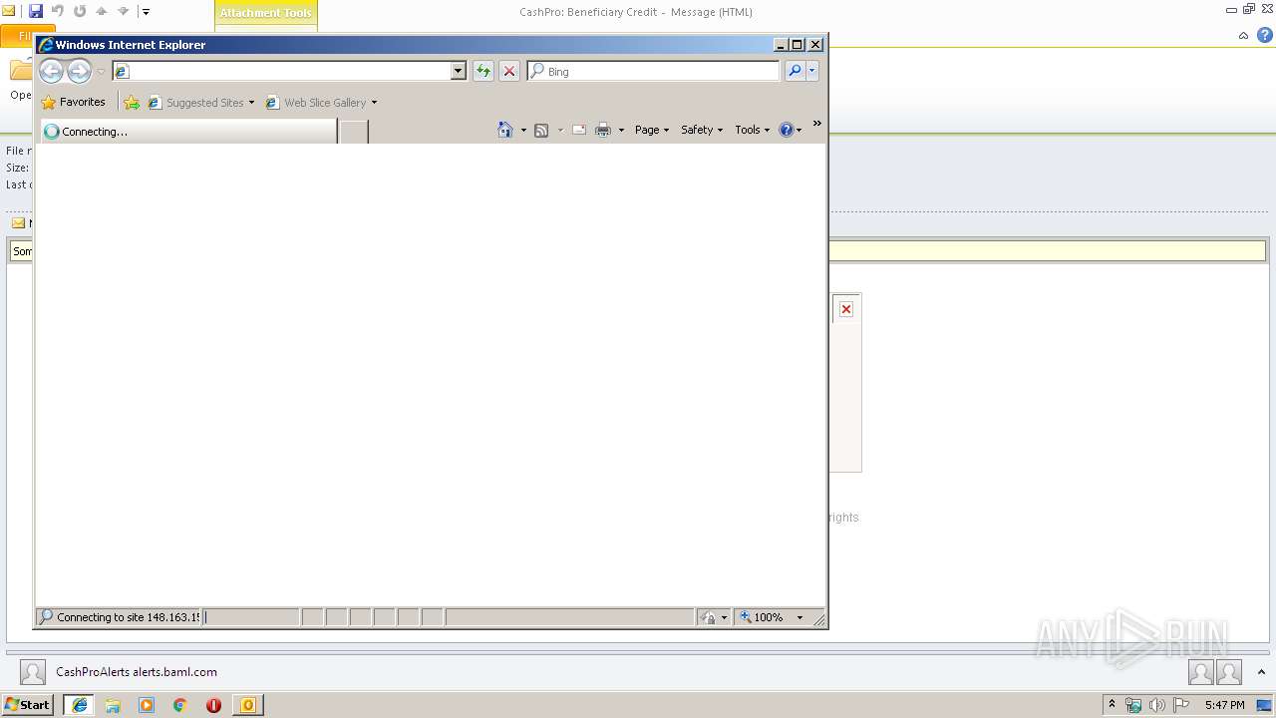1276x718 pixels.
Task: Collapse the Outlook ribbon with the caret
Action: tap(1243, 36)
